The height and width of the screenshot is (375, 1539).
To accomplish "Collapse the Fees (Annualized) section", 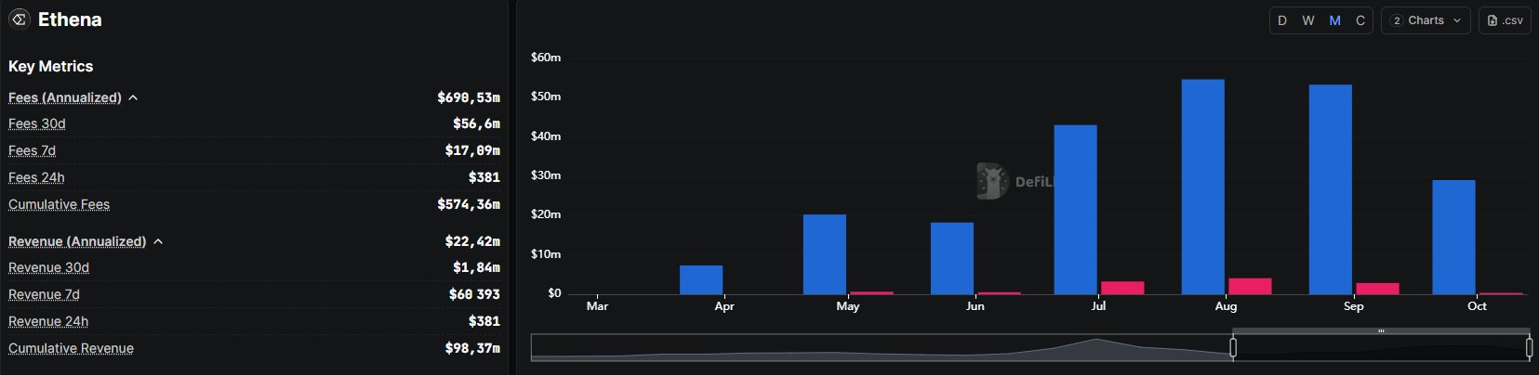I will [x=133, y=97].
